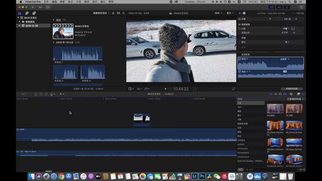Viewport: 322px width, 181px height.
Task: Open the 隐藏被拒绝的 clip filter dropdown
Action: click(101, 13)
